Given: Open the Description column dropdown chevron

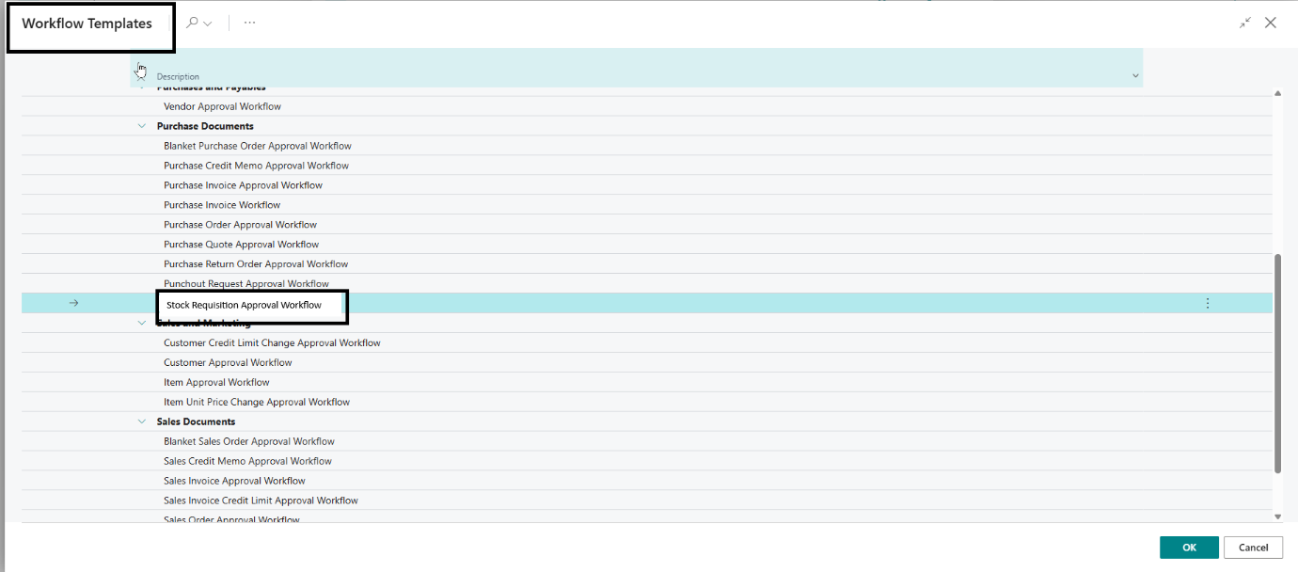Looking at the screenshot, I should [1135, 76].
